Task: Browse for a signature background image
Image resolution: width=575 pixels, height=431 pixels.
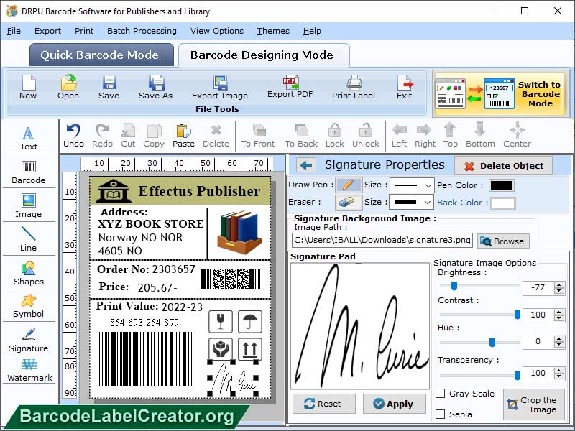Action: (x=502, y=241)
